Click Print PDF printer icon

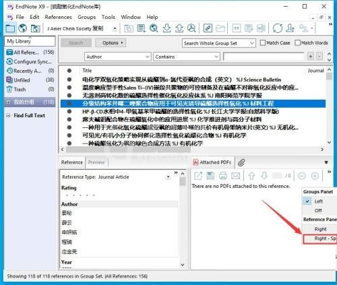pos(223,176)
